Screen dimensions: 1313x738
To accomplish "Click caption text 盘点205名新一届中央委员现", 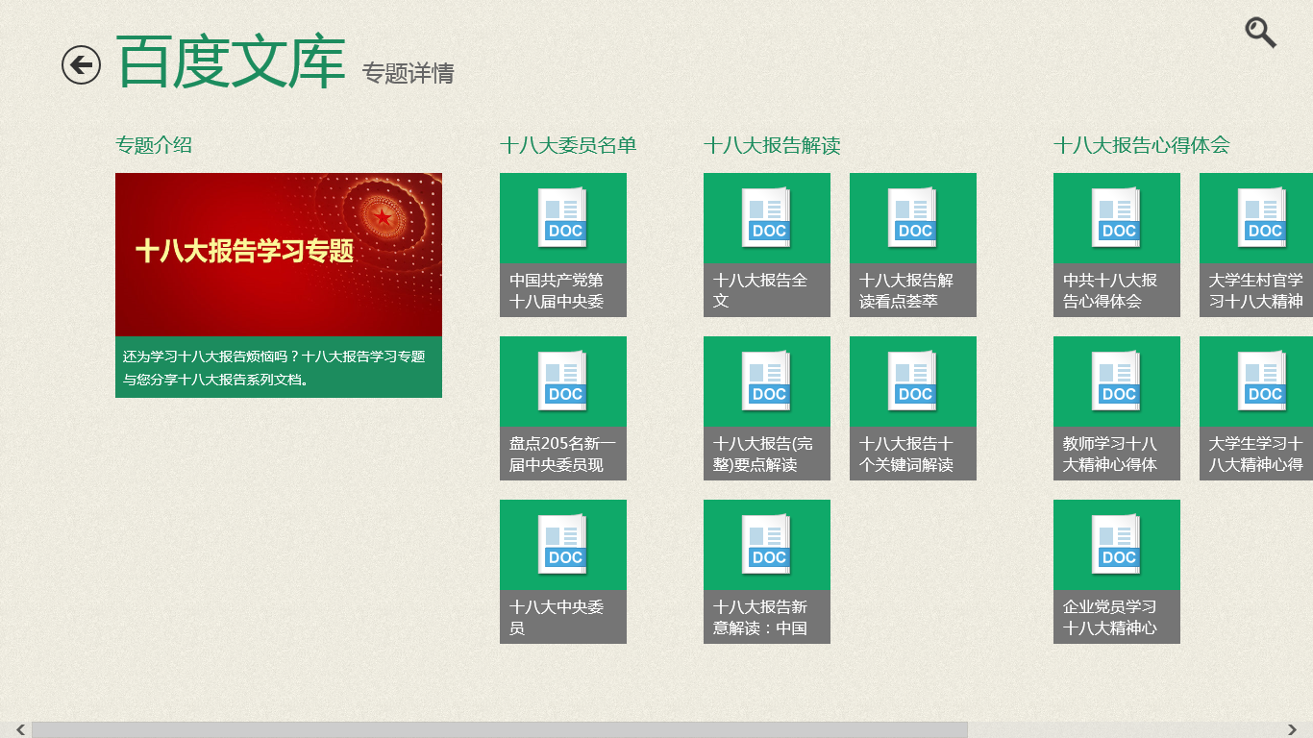I will pos(562,454).
